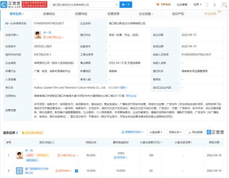
Task: Select the 180 subscribed capital cell
Action: pos(151,155)
